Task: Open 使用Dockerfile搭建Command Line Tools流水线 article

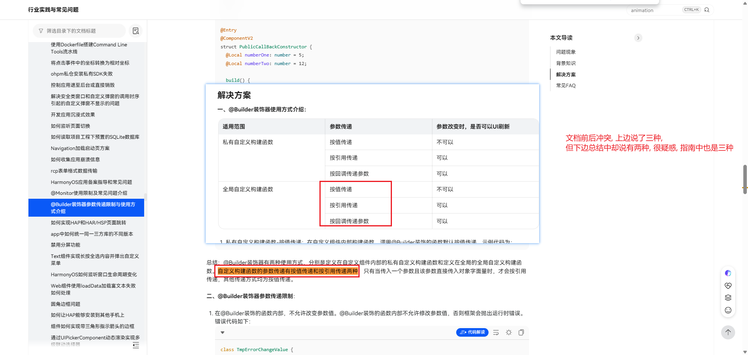Action: [x=89, y=48]
